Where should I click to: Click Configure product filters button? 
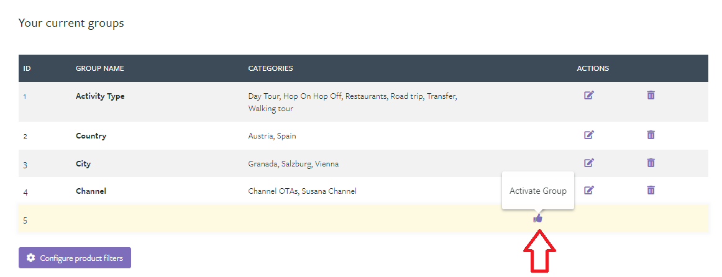tap(75, 258)
